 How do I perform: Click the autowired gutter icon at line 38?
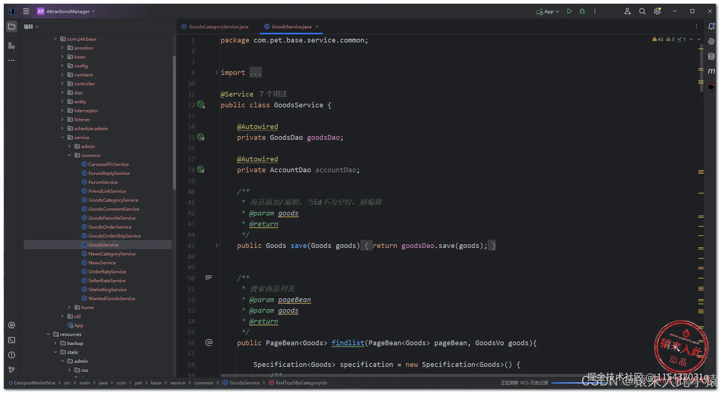coord(201,170)
